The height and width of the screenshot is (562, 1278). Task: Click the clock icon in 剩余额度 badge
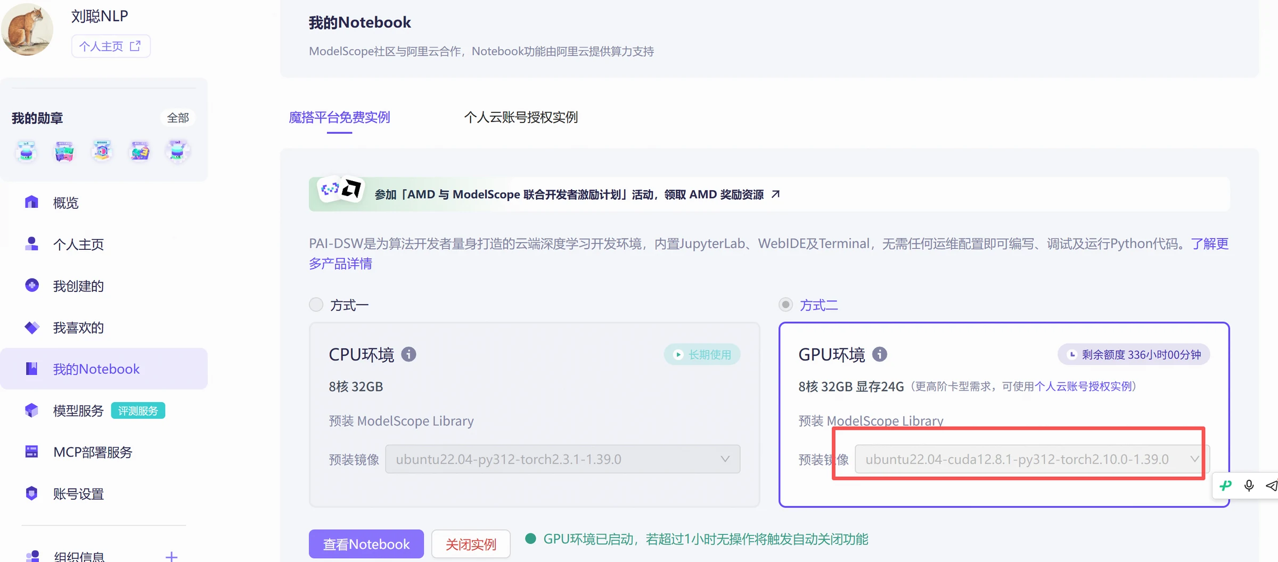pyautogui.click(x=1072, y=354)
